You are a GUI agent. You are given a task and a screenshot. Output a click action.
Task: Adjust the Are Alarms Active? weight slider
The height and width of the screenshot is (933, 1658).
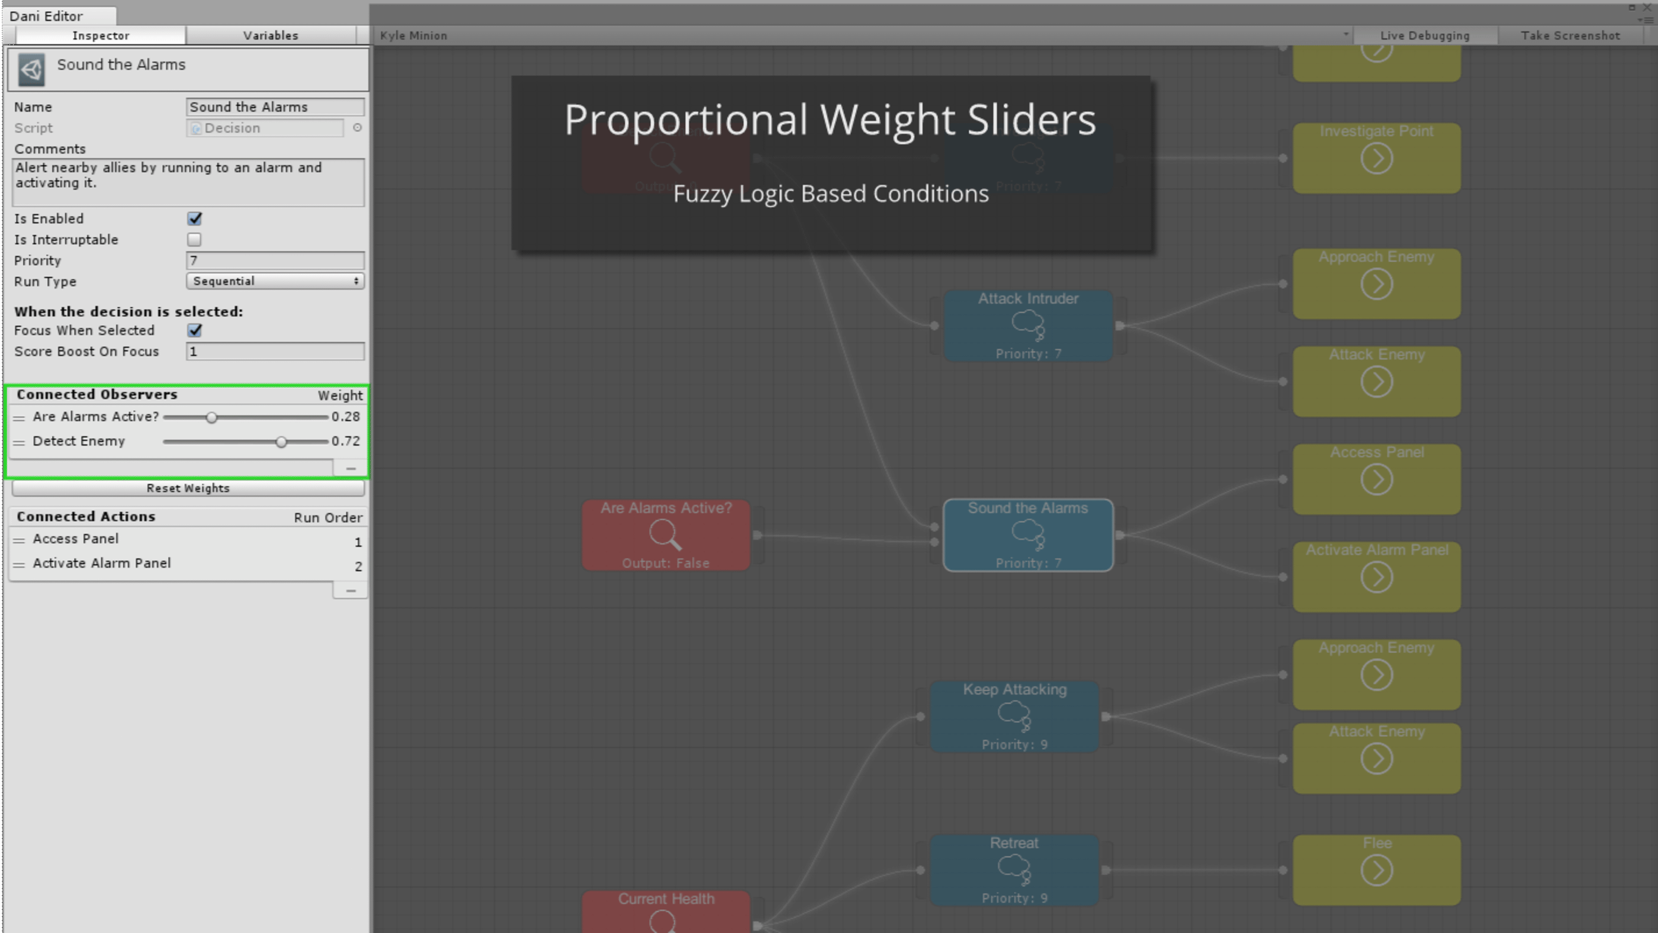point(245,417)
